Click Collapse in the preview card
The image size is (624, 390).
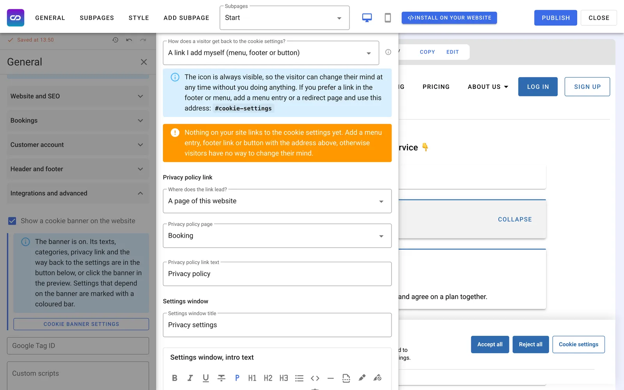coord(515,220)
